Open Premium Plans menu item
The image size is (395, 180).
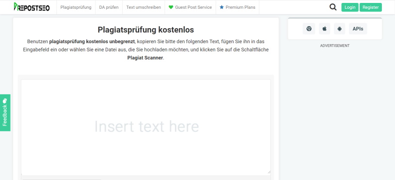click(237, 7)
